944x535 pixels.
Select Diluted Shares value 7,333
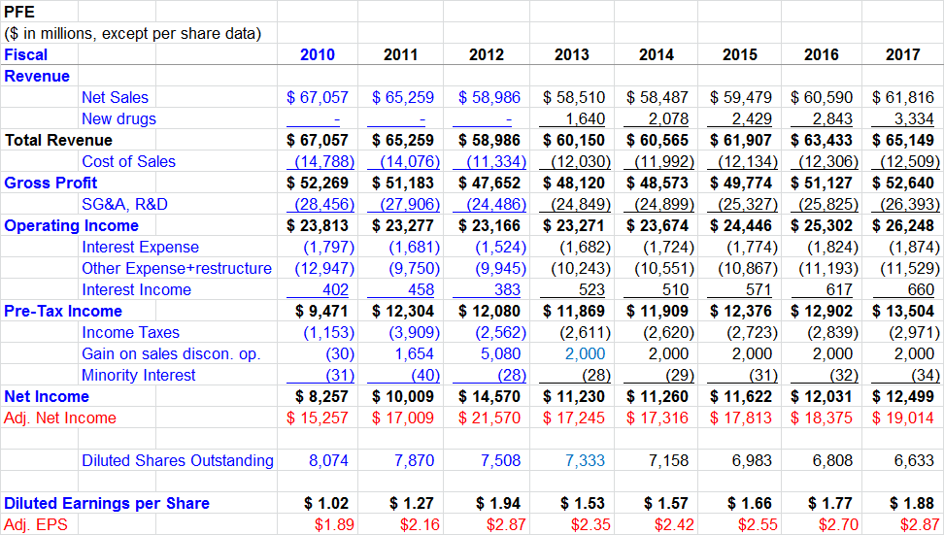[586, 461]
